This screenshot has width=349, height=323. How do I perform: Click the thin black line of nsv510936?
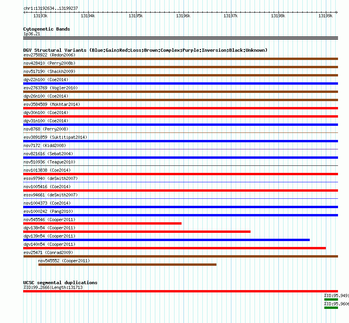(180, 165)
